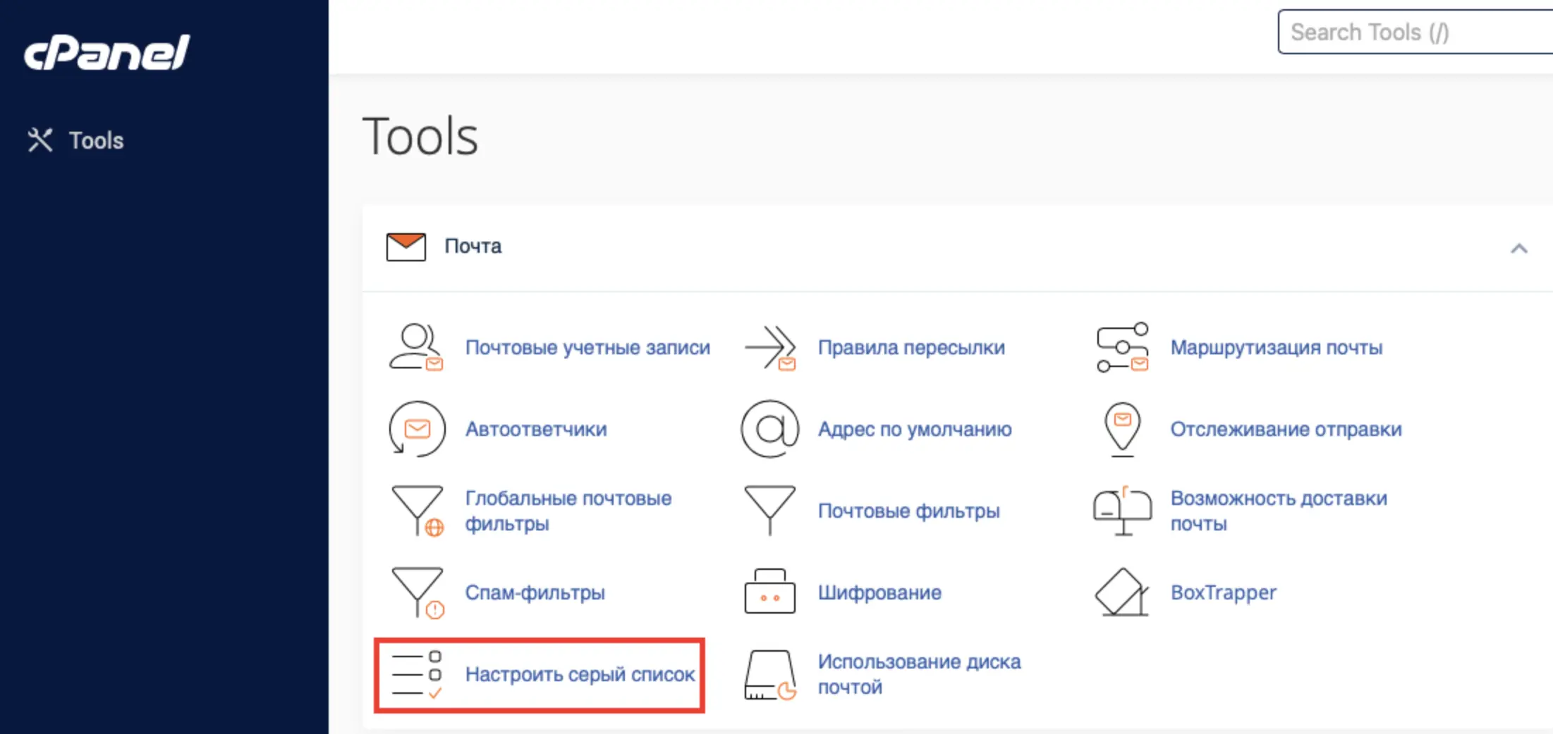Click the Почта envelope icon
Screen dimensions: 1553x734
(x=406, y=247)
